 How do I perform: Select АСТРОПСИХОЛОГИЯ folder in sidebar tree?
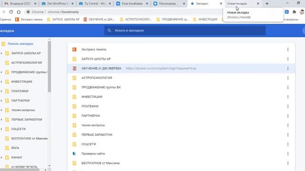(x=27, y=63)
